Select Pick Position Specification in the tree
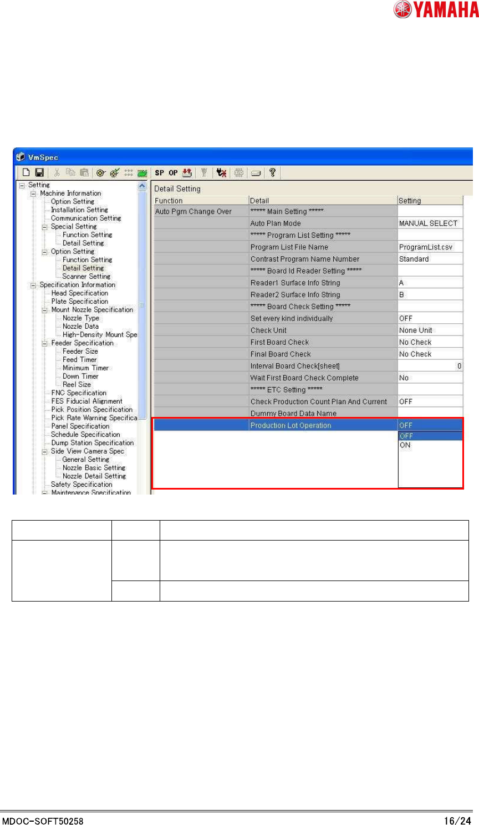 tap(92, 410)
